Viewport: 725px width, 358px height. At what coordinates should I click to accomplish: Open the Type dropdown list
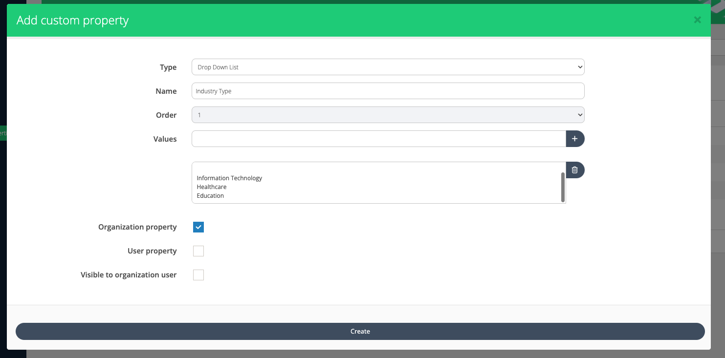click(x=388, y=67)
